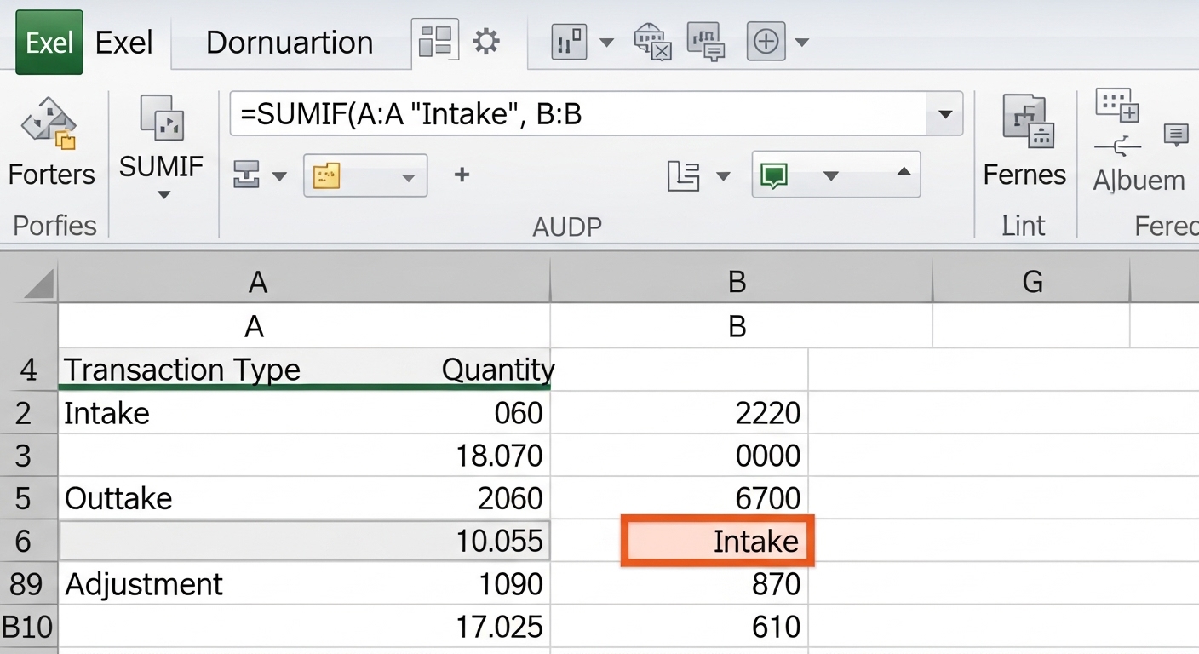Click the Albuem label in the ribbon

click(x=1139, y=180)
